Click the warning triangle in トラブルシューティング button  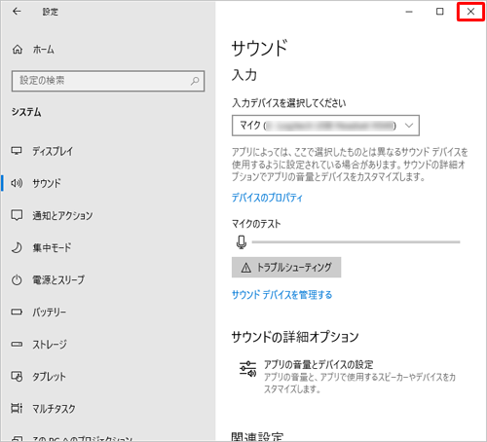pyautogui.click(x=246, y=268)
